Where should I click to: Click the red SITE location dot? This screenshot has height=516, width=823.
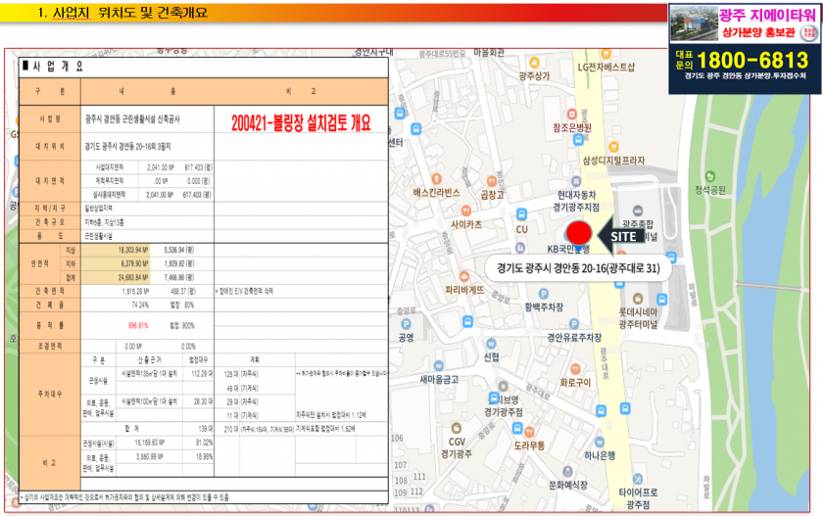tap(578, 233)
